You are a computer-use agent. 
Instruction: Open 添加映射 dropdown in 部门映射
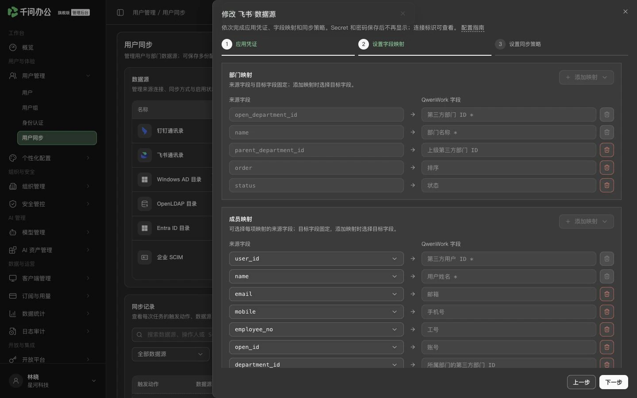pyautogui.click(x=586, y=77)
